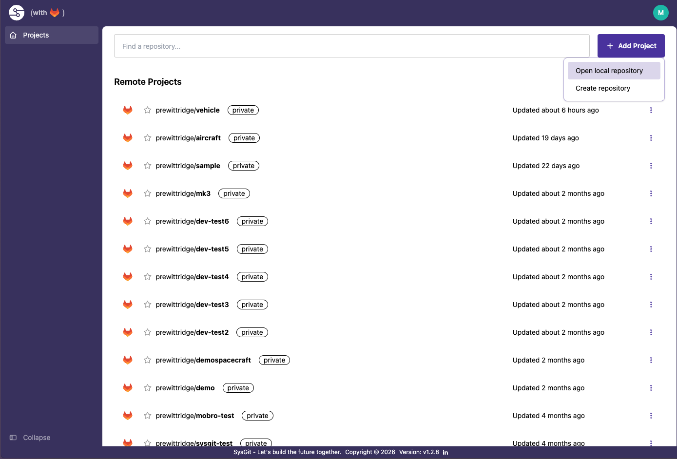This screenshot has height=459, width=677.
Task: Star the prewittridge/dev-test5 project
Action: tap(147, 249)
